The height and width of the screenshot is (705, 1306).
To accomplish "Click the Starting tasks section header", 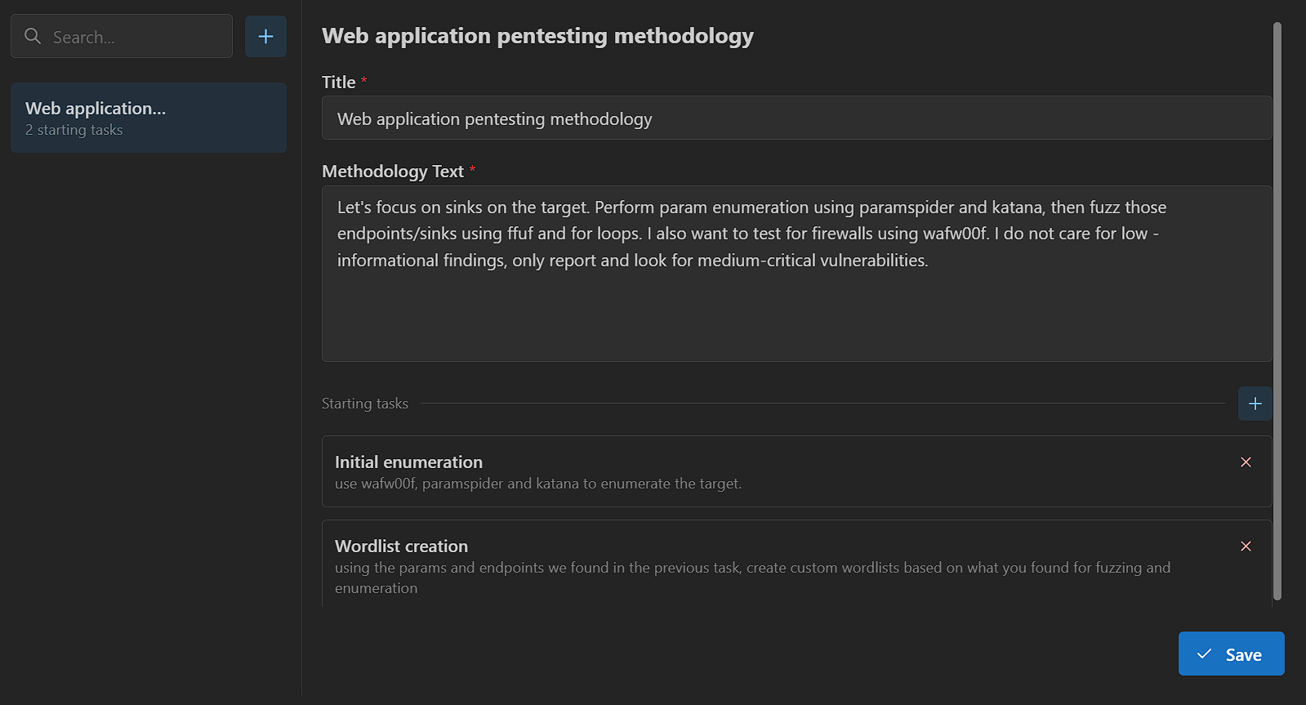I will pyautogui.click(x=365, y=404).
